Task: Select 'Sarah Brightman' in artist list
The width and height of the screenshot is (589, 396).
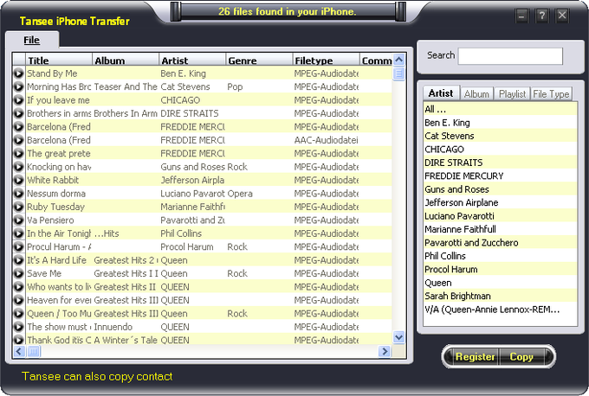Action: point(500,296)
